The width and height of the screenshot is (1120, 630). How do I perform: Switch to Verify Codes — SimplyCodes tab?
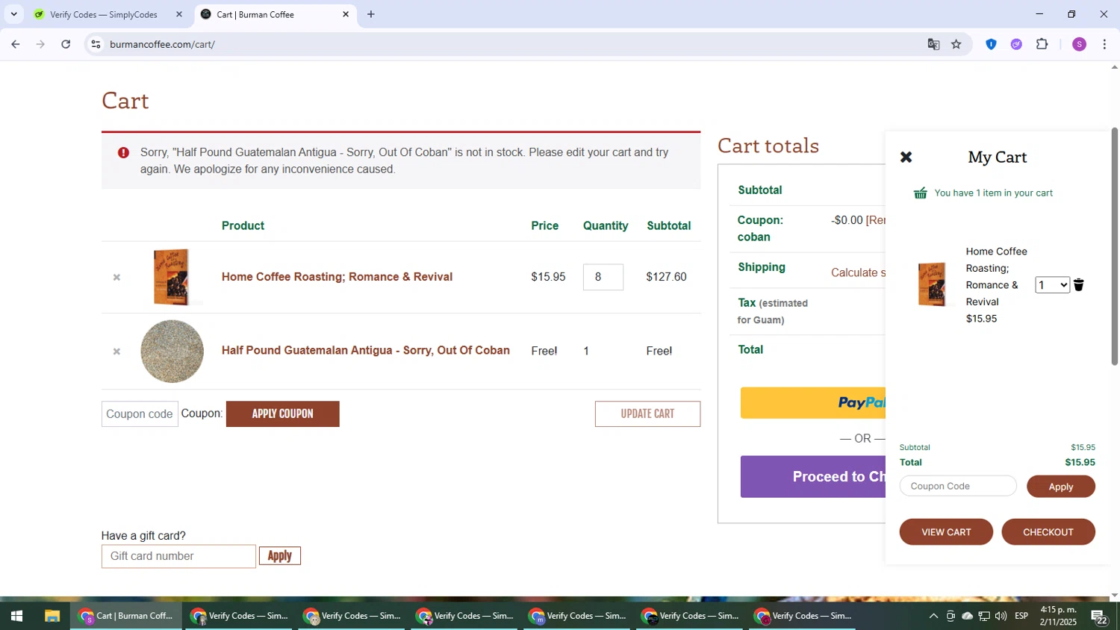(x=103, y=14)
